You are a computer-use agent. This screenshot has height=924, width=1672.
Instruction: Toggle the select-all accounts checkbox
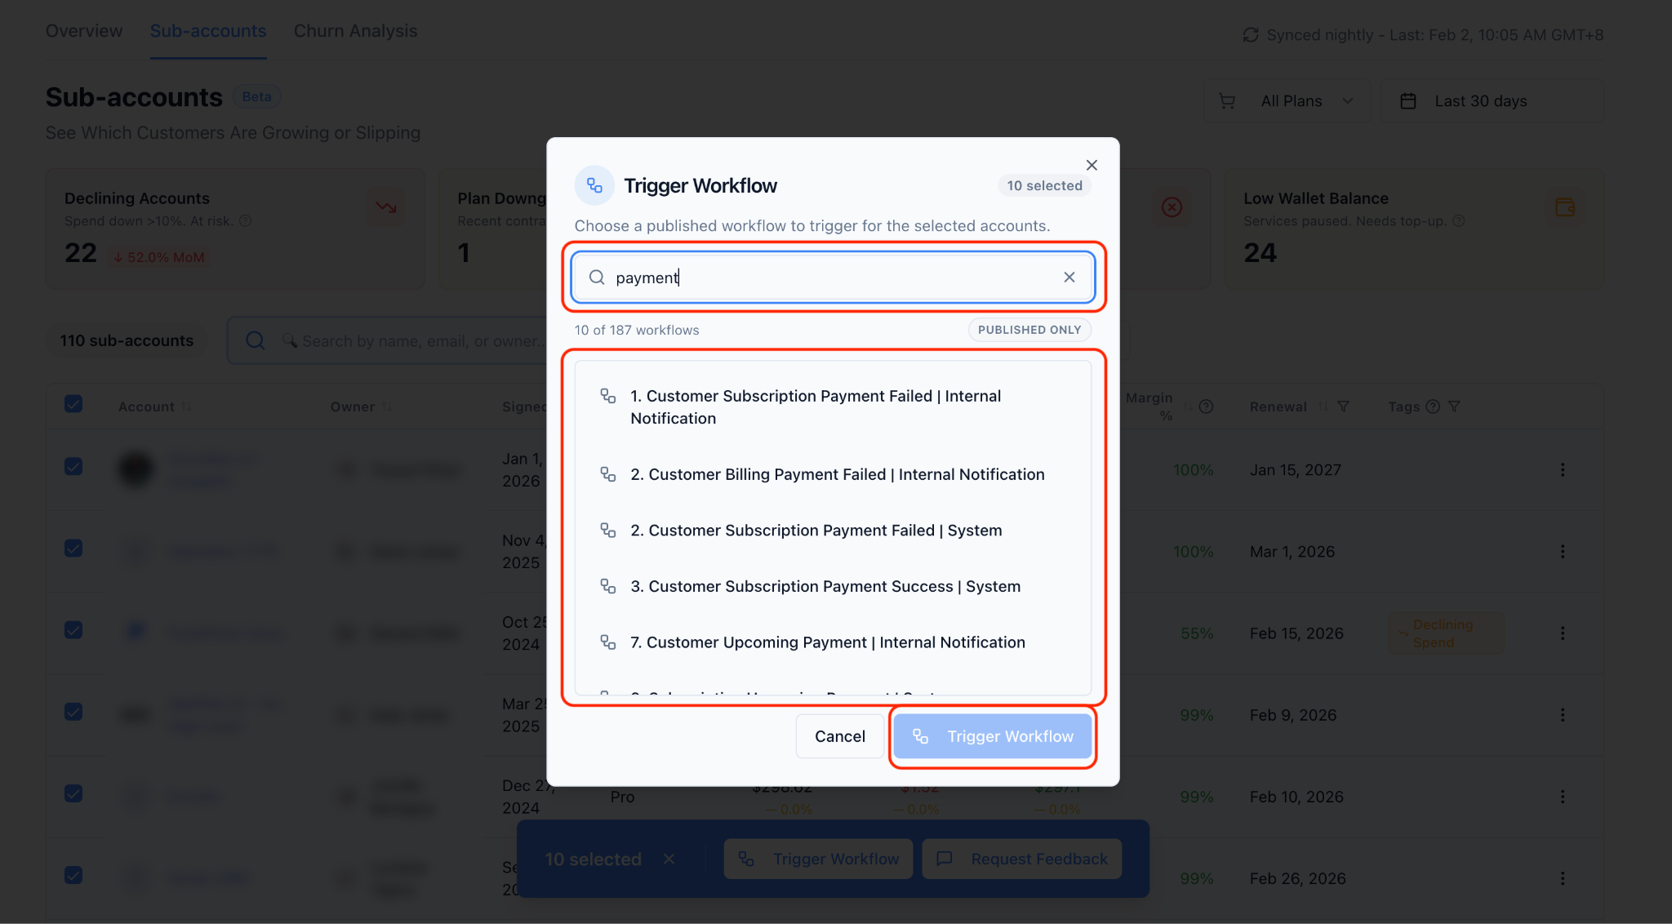73,404
